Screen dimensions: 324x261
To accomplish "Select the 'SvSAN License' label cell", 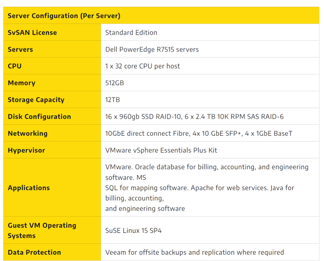I will (32, 33).
